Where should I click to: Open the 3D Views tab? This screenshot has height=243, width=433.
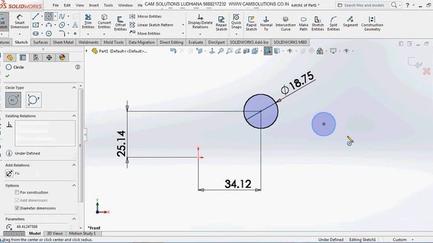pyautogui.click(x=55, y=234)
